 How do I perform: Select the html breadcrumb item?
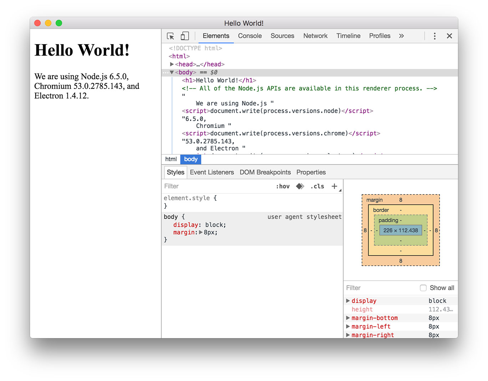click(x=171, y=159)
